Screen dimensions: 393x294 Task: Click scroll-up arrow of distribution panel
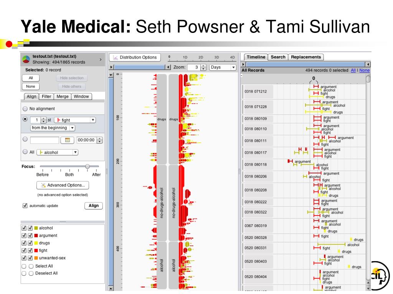(111, 75)
